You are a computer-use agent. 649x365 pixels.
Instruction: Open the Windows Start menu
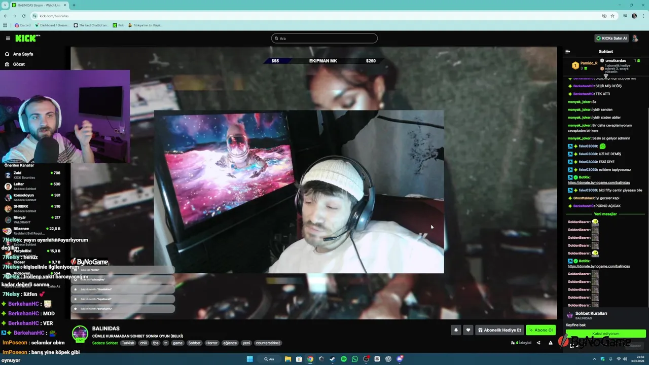point(249,359)
